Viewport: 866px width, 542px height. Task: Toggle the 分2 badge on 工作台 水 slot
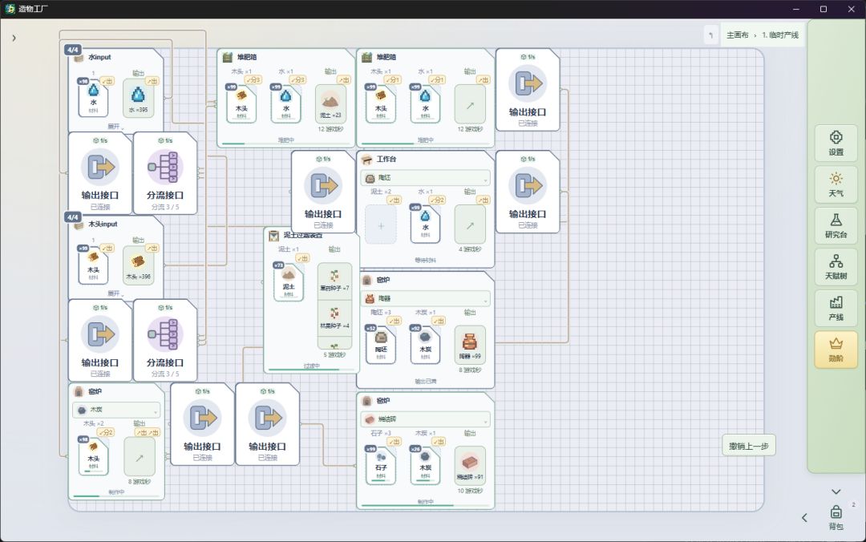coord(438,200)
